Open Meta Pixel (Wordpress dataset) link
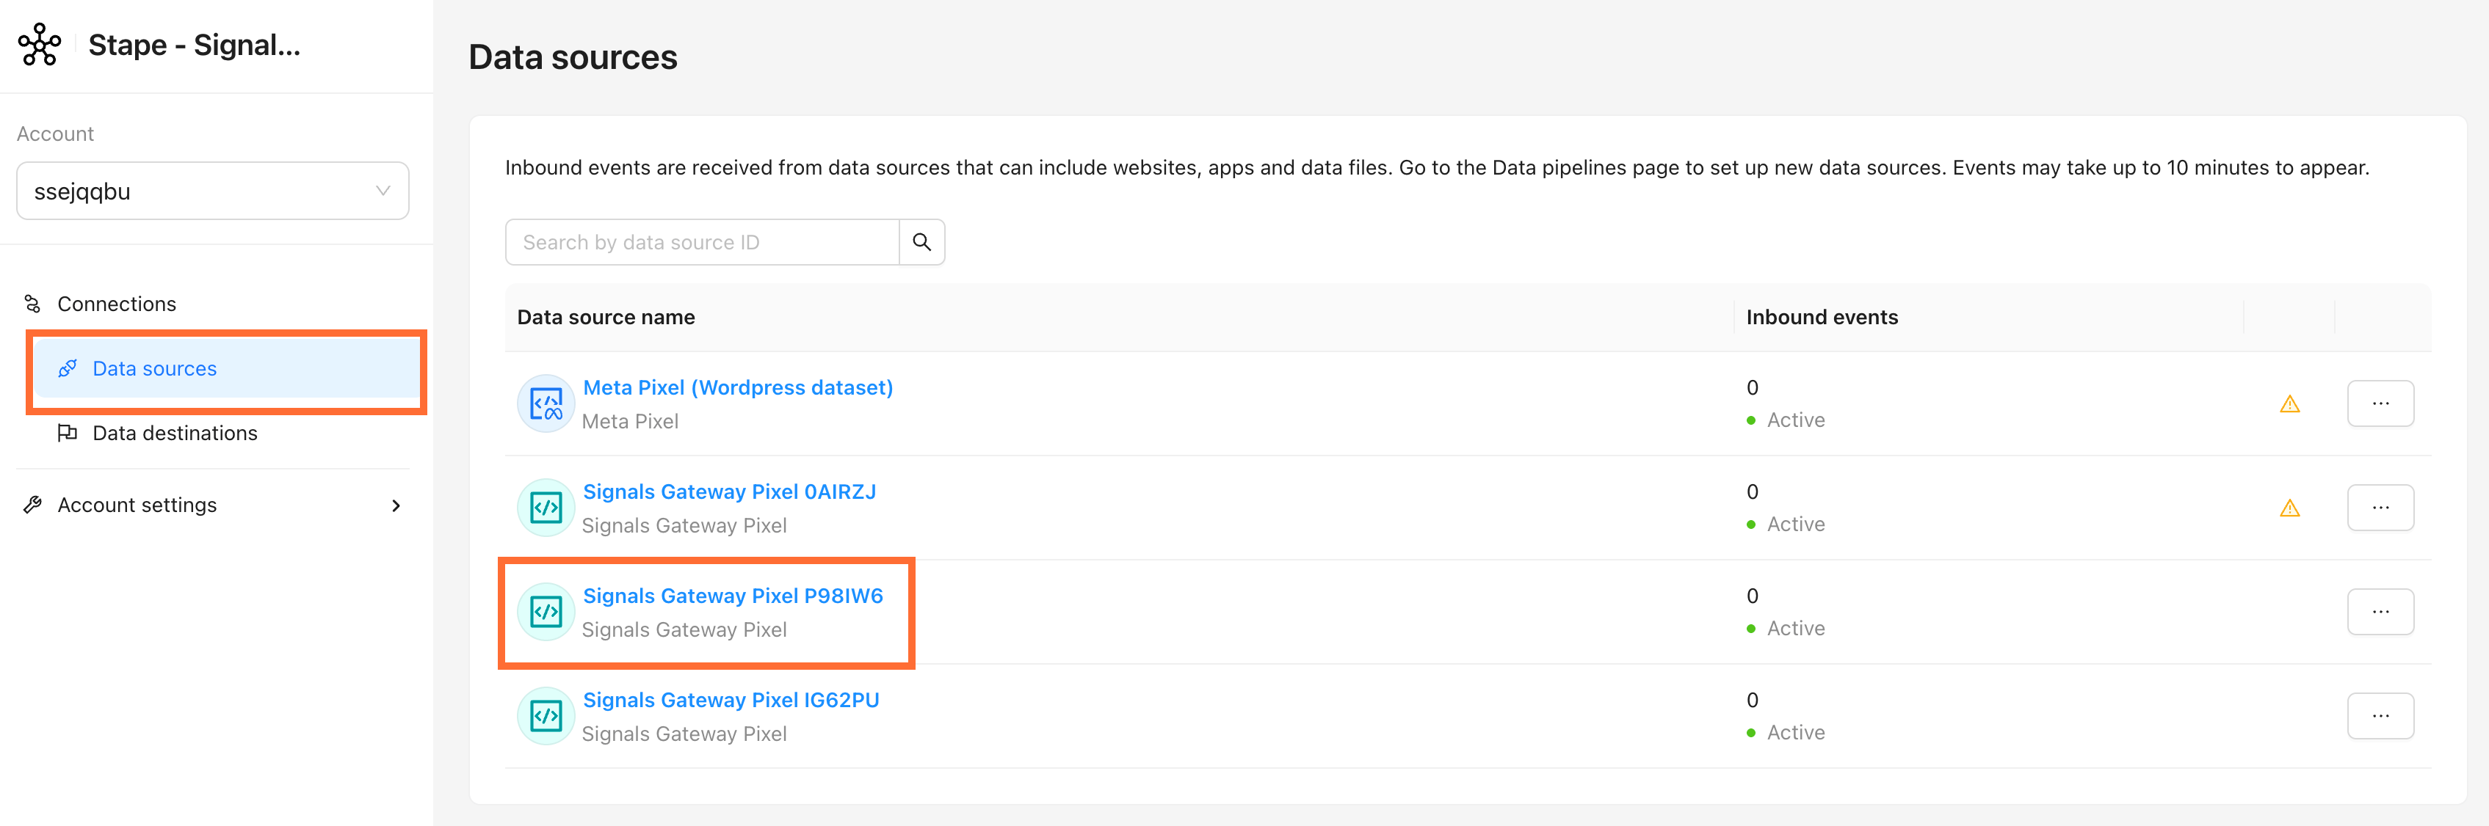2489x826 pixels. (737, 388)
